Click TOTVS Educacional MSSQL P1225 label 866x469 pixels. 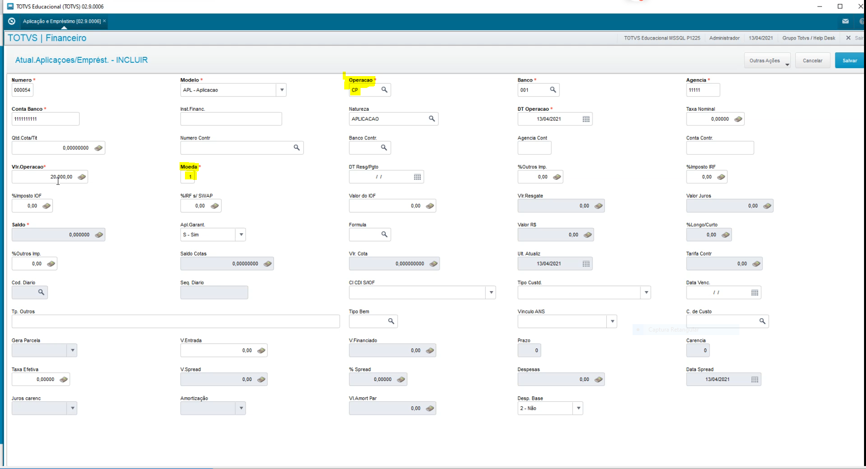[662, 38]
